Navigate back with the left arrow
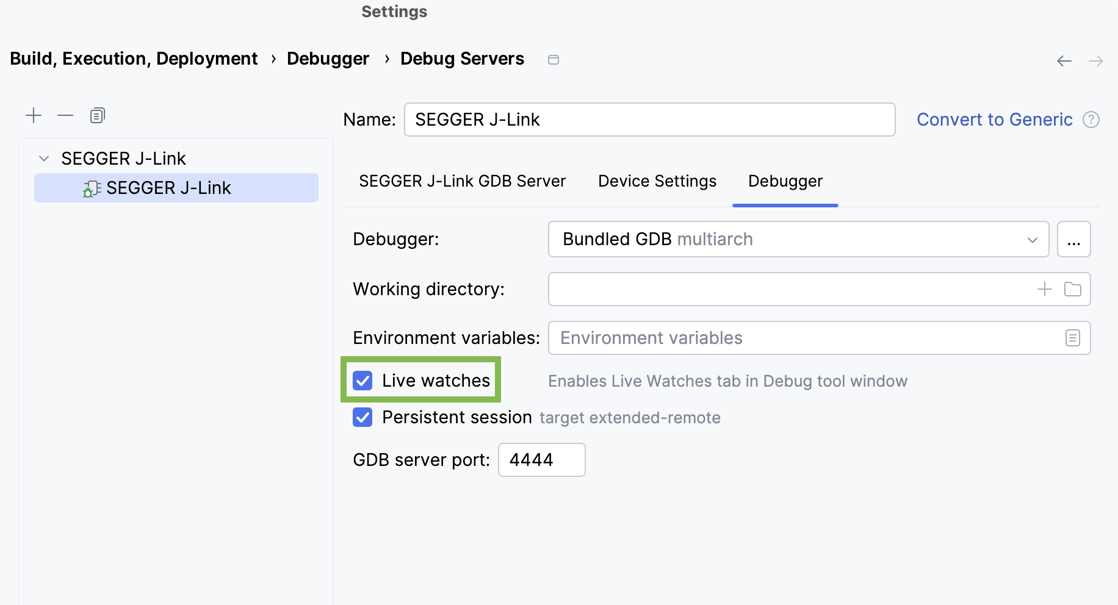 click(1064, 61)
